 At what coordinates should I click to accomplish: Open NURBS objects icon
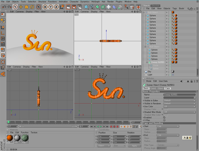click(x=97, y=7)
